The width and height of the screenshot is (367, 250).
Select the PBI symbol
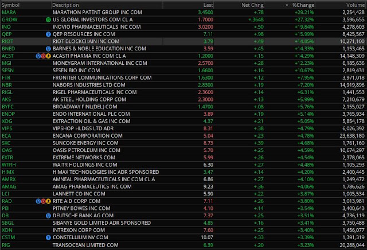(6, 208)
